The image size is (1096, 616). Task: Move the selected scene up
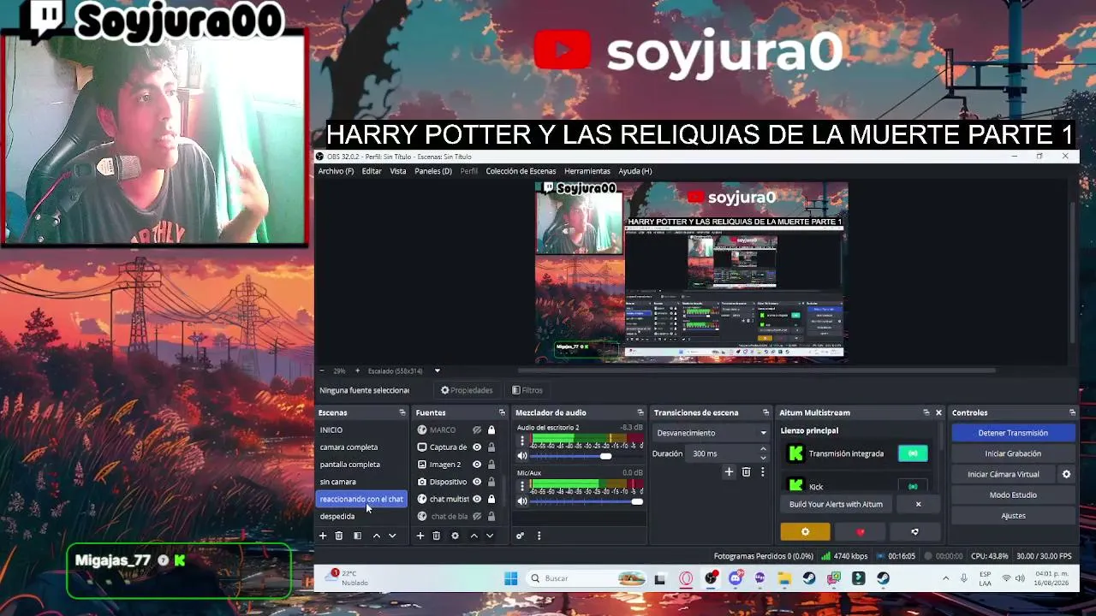click(376, 536)
